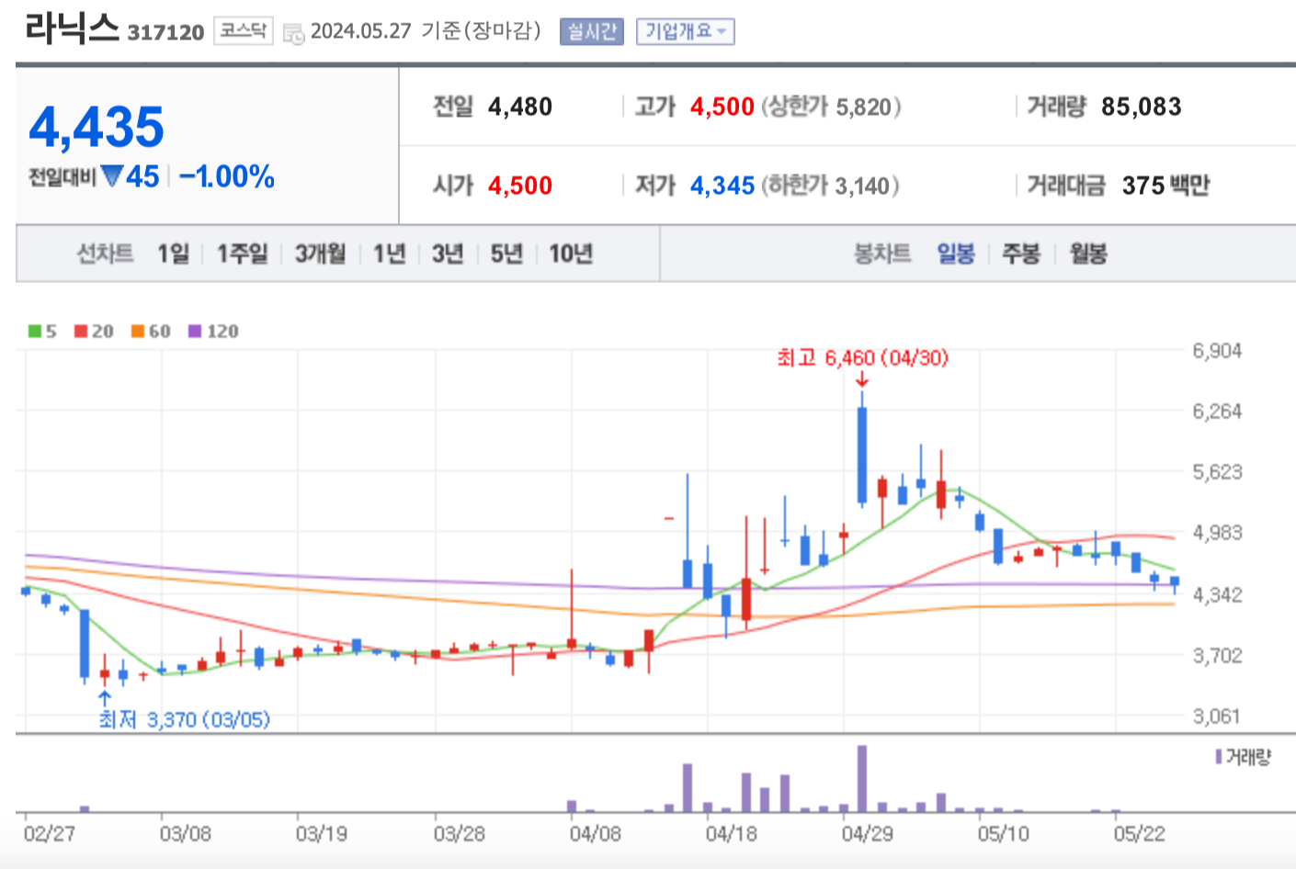The height and width of the screenshot is (869, 1296).
Task: Select the 1년 line chart period
Action: point(390,254)
